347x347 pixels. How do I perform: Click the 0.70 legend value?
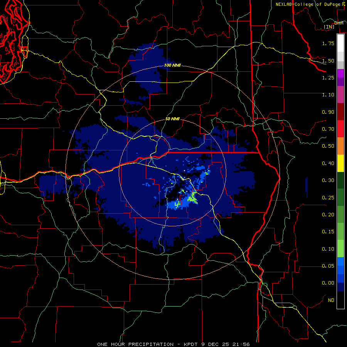(x=328, y=129)
